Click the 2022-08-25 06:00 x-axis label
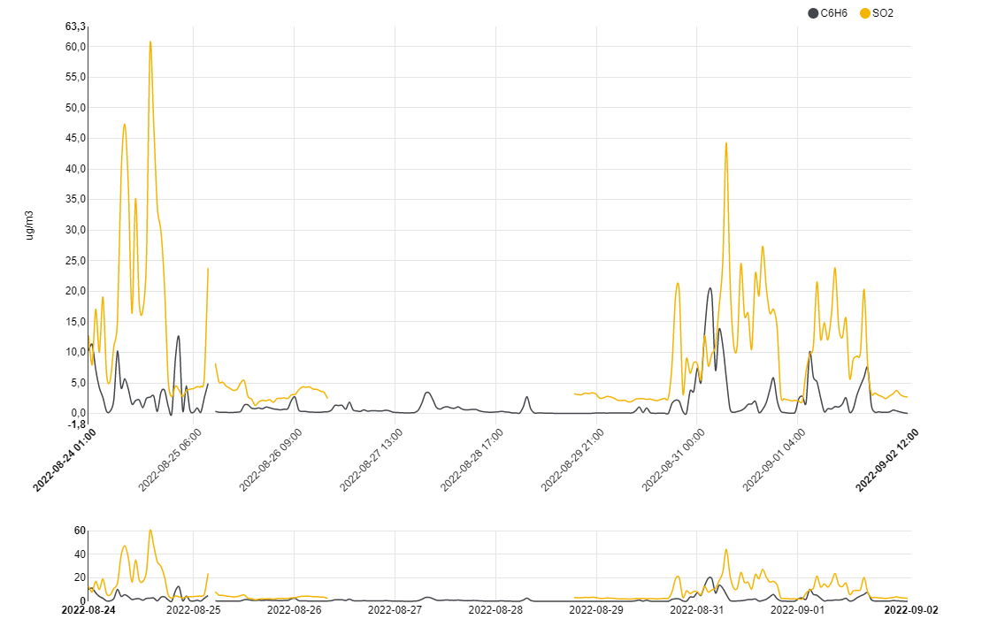This screenshot has height=619, width=982. point(171,460)
